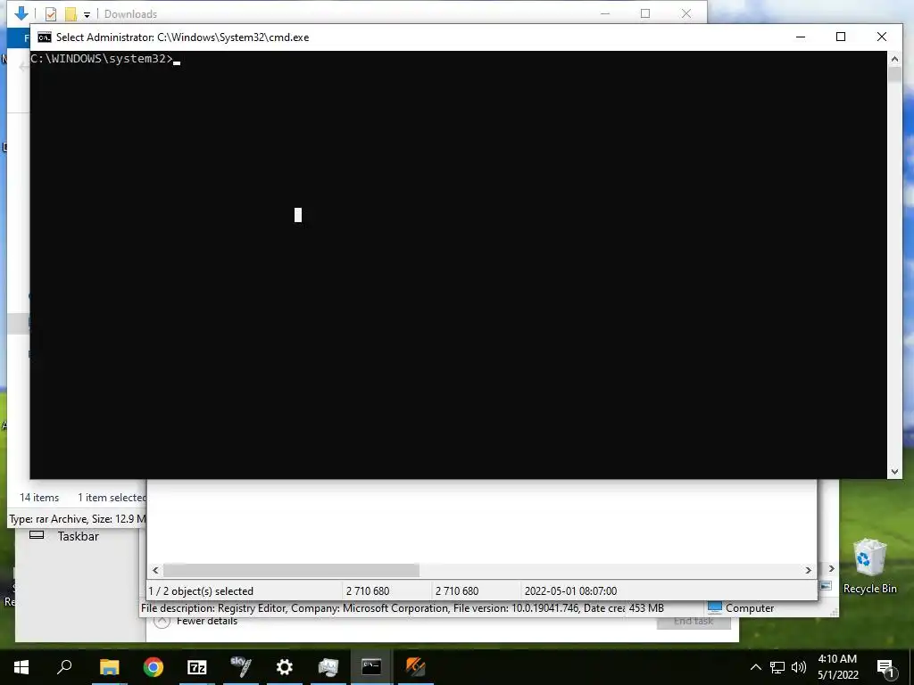Open the 4:10 AM clock and date
The image size is (914, 685).
pyautogui.click(x=837, y=667)
